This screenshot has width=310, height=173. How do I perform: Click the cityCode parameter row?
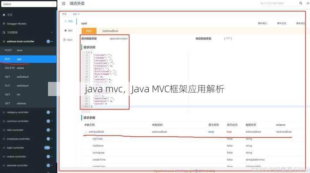click(x=193, y=139)
